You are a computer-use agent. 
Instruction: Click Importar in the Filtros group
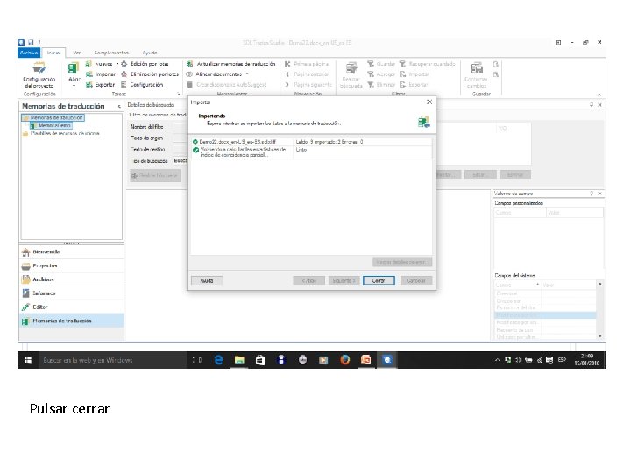(x=414, y=74)
